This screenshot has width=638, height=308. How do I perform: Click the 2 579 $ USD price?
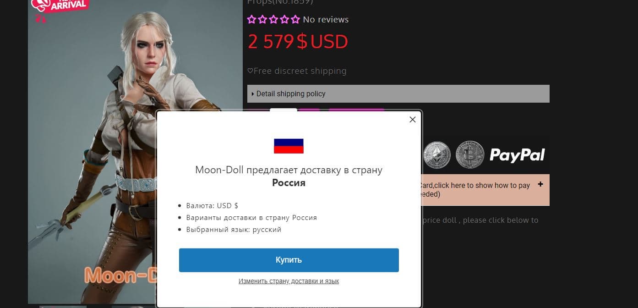[298, 42]
